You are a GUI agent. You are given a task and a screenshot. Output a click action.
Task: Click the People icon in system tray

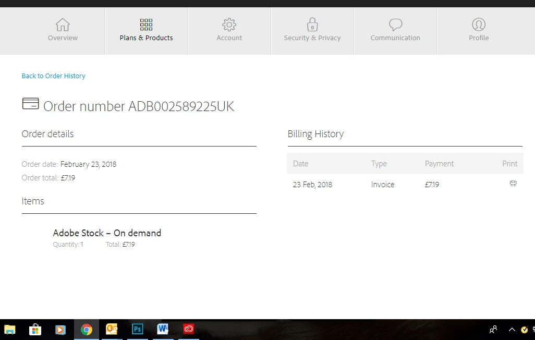point(493,330)
